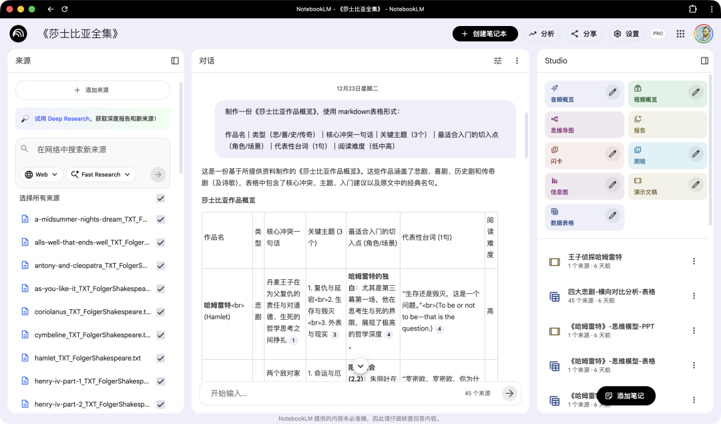Image resolution: width=721 pixels, height=424 pixels.
Task: Click 创建笔记本 button
Action: (x=485, y=33)
